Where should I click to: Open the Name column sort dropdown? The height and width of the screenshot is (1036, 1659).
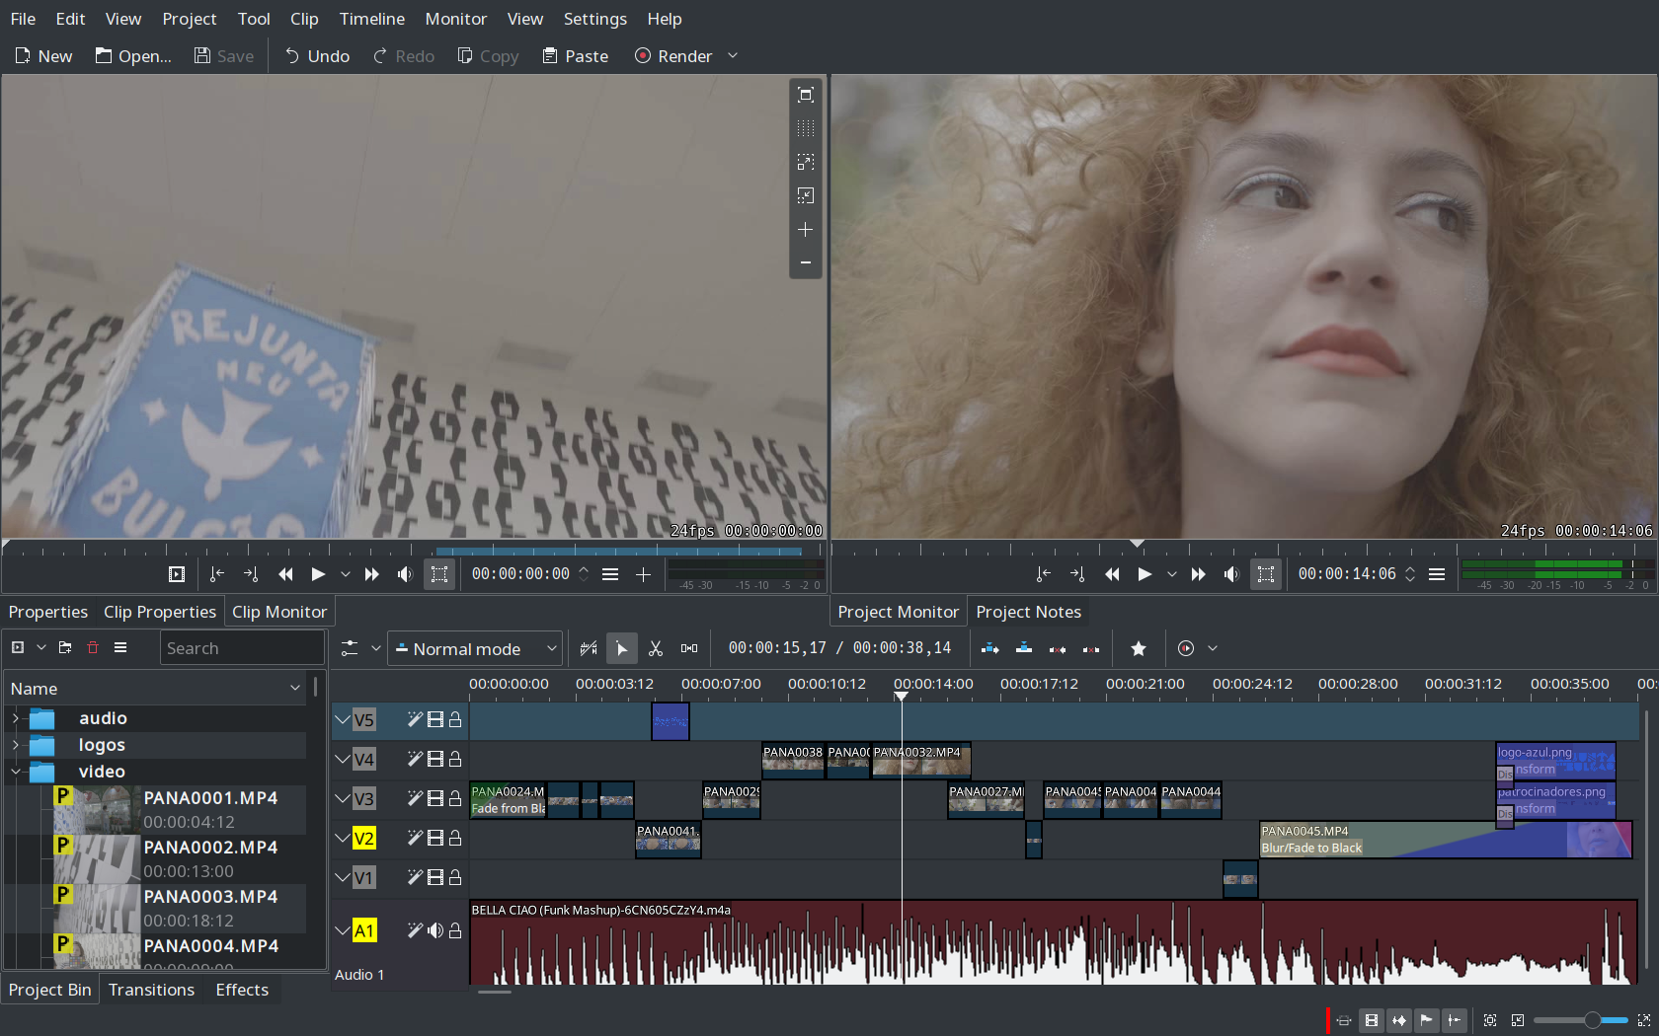click(294, 689)
